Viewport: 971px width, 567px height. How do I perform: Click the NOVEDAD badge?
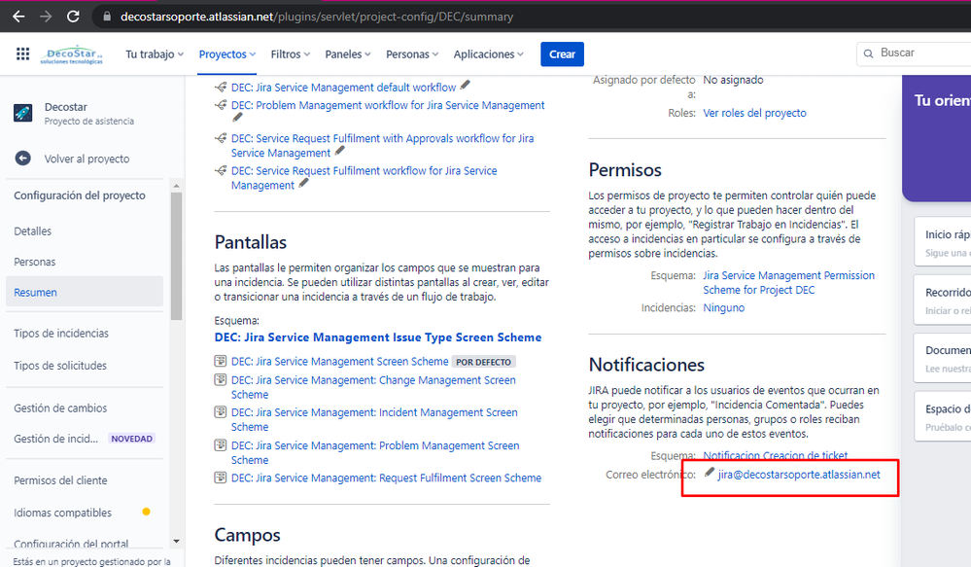(131, 438)
